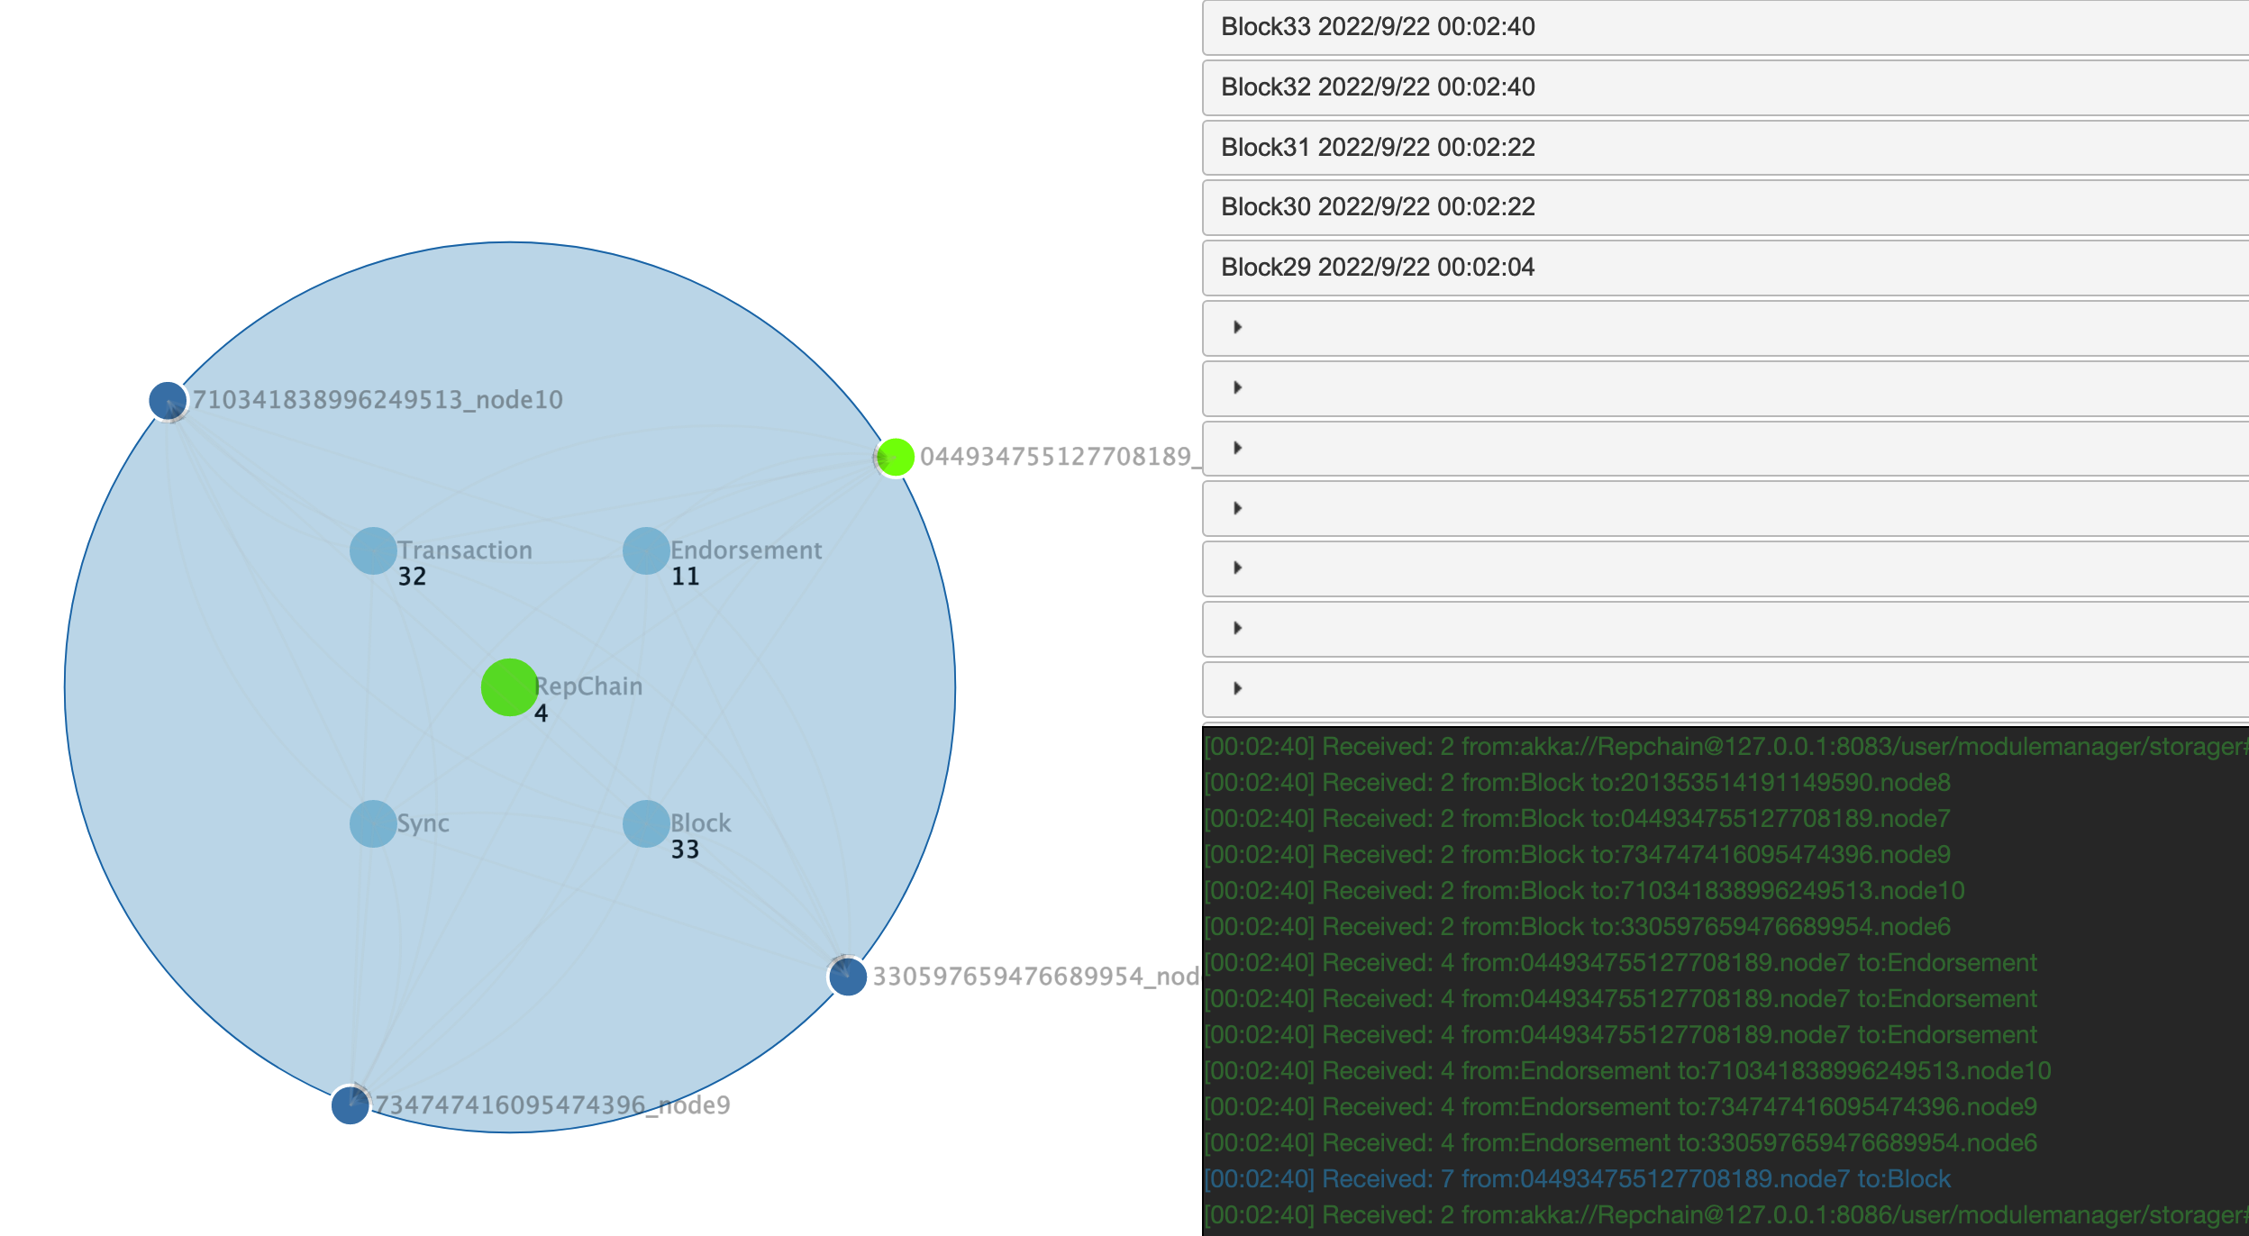Click the Sync label text
This screenshot has height=1236, width=2249.
tap(423, 823)
